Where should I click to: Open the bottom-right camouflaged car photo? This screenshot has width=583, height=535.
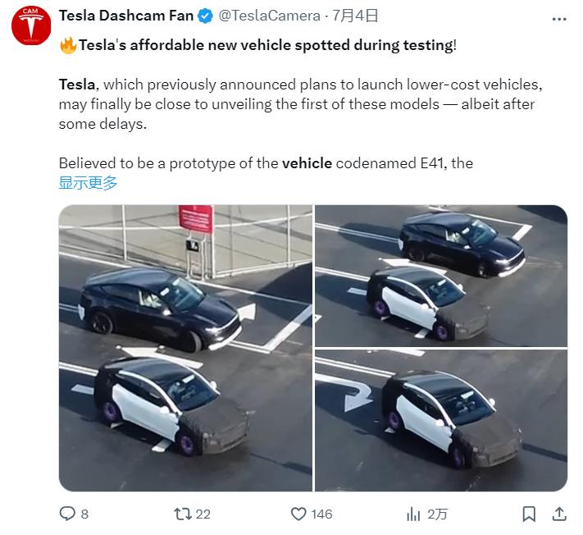point(441,420)
